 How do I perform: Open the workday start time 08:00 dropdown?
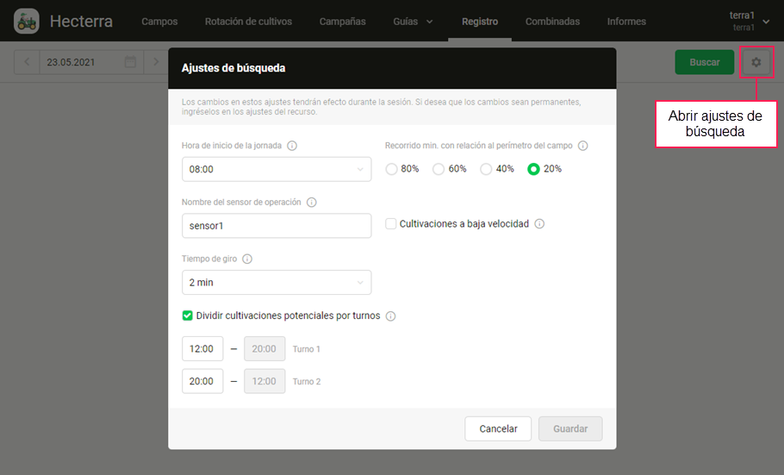pyautogui.click(x=276, y=170)
